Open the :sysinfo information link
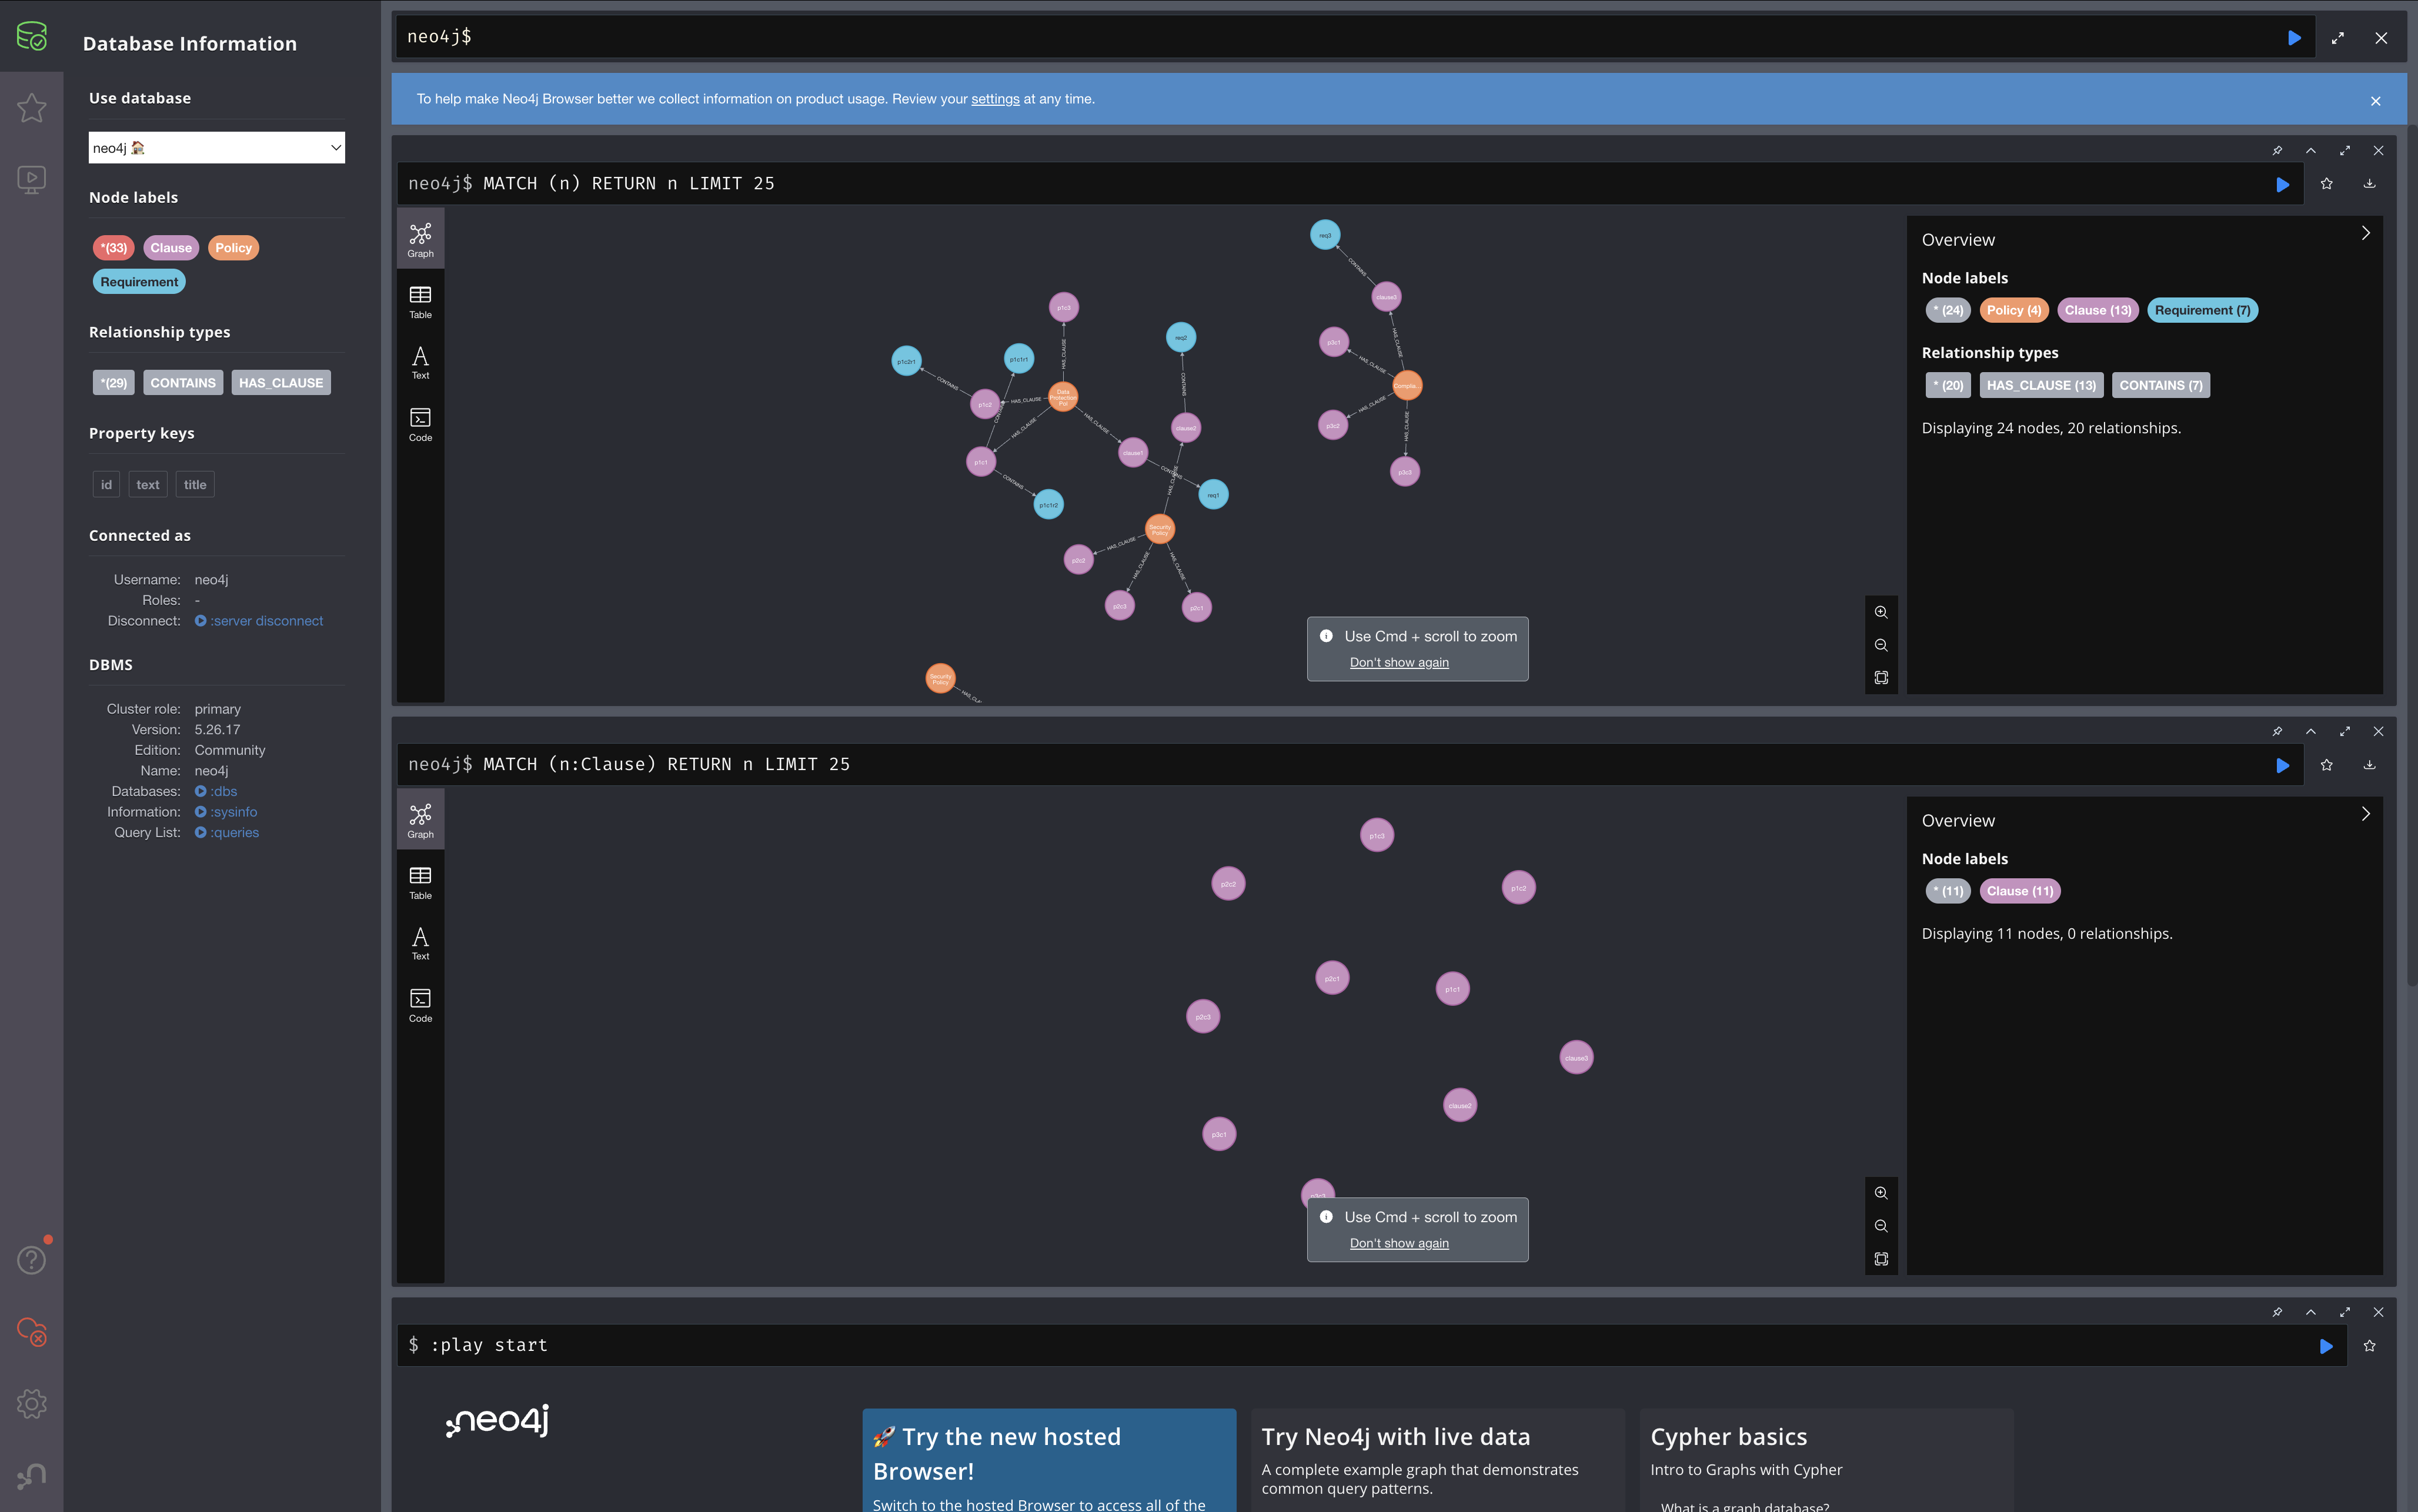 226,812
